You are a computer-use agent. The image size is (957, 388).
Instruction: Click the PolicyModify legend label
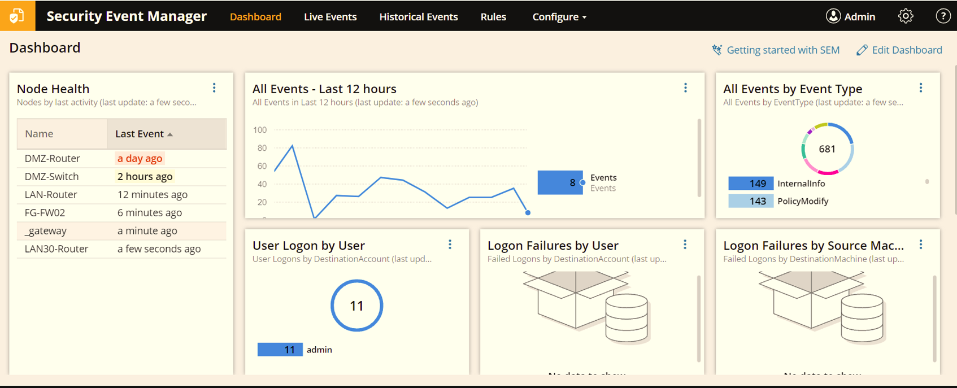[803, 201]
